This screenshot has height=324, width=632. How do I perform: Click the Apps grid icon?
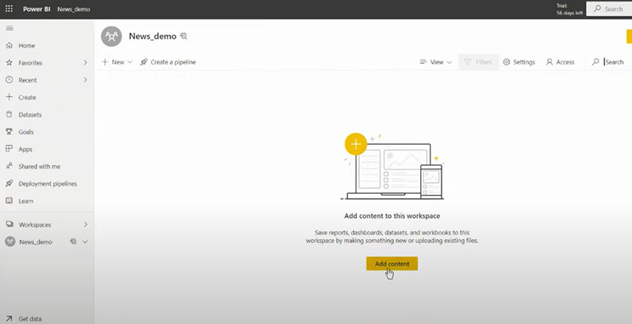tap(9, 149)
